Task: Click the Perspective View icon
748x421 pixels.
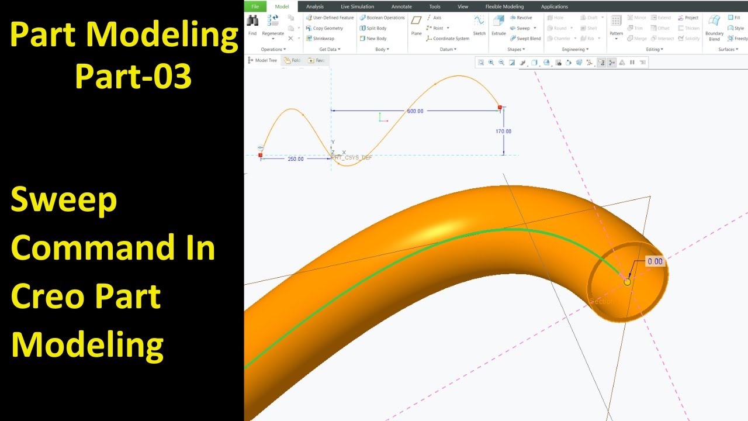Action: coord(579,63)
